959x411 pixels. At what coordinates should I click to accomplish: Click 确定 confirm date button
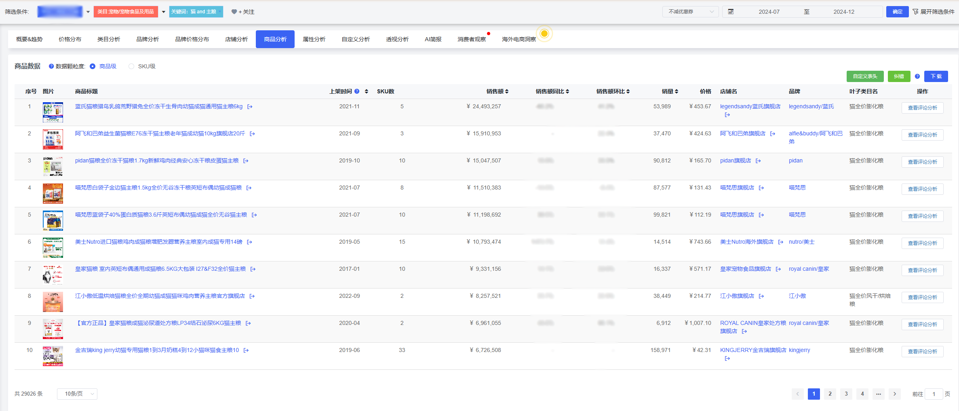point(898,12)
